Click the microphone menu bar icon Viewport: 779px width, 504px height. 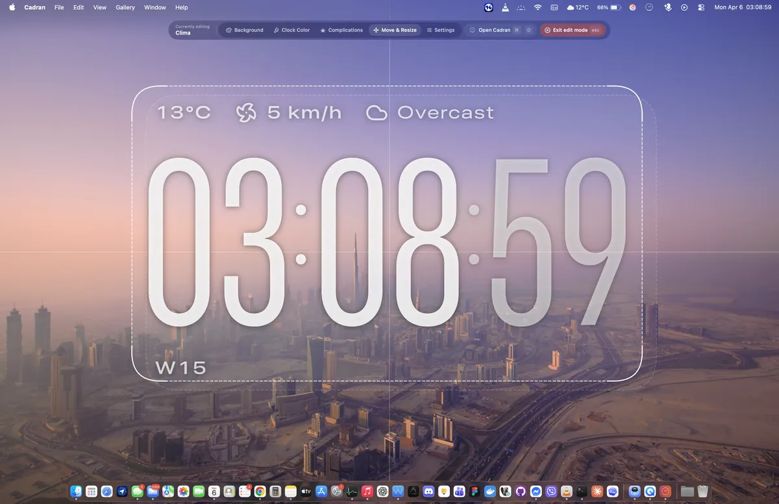click(667, 7)
